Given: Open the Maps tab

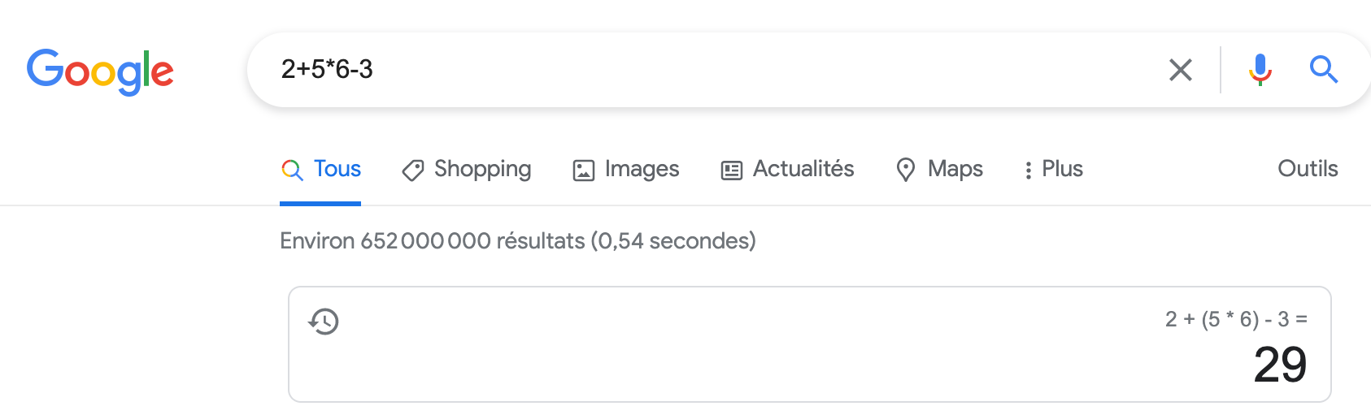Looking at the screenshot, I should (x=939, y=169).
